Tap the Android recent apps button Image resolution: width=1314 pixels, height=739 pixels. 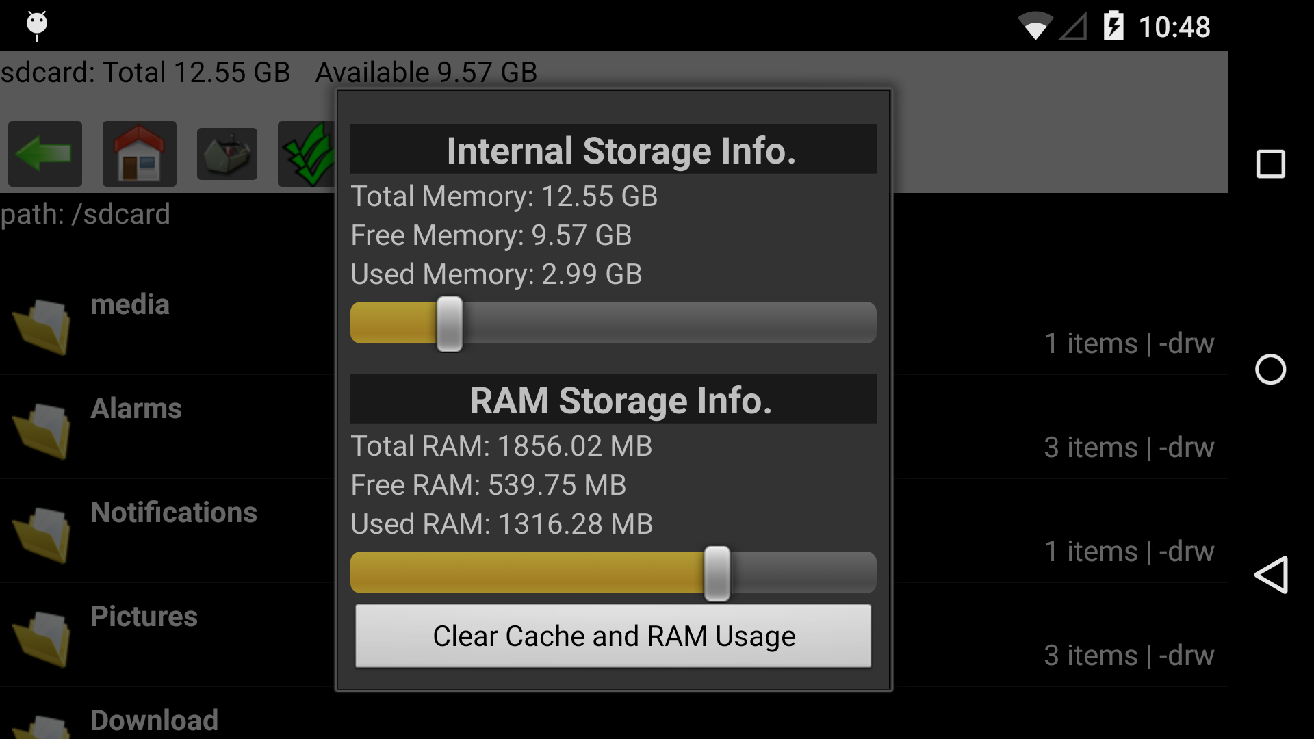point(1271,164)
